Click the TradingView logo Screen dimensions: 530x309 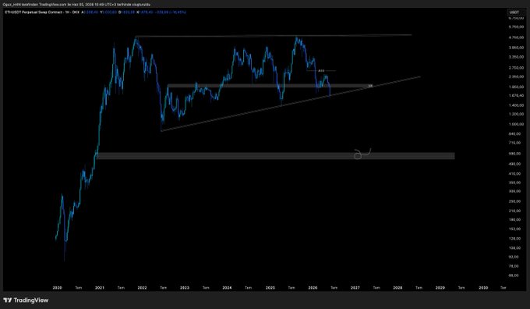(26, 300)
